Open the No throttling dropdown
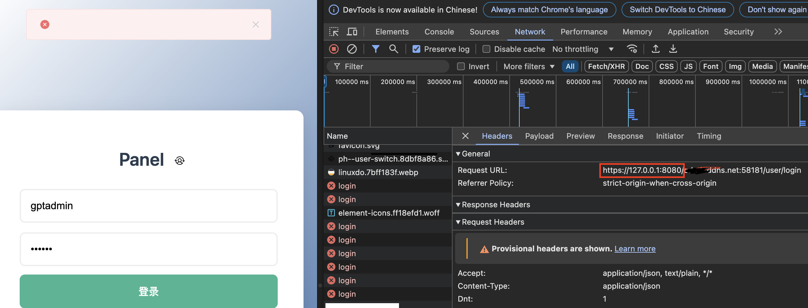 (x=583, y=49)
